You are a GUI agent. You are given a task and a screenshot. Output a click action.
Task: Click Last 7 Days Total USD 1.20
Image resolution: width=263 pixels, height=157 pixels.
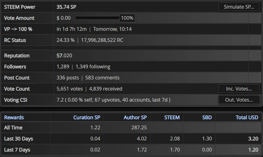(253, 150)
